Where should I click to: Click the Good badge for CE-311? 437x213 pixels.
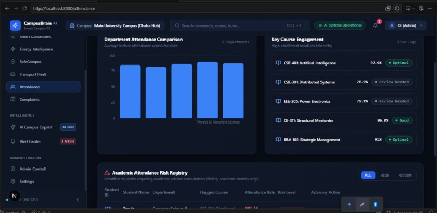402,120
